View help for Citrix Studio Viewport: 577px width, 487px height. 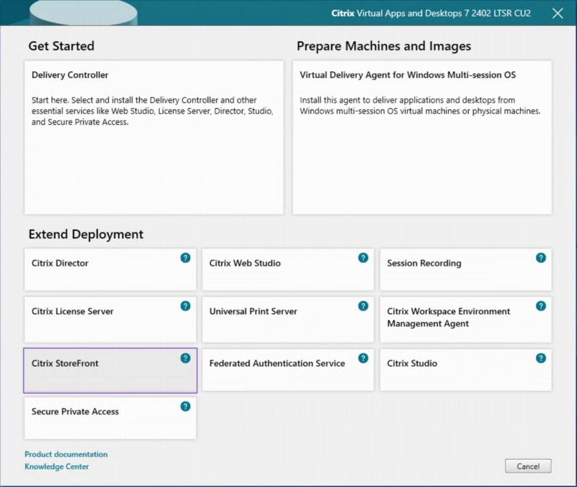(x=541, y=358)
